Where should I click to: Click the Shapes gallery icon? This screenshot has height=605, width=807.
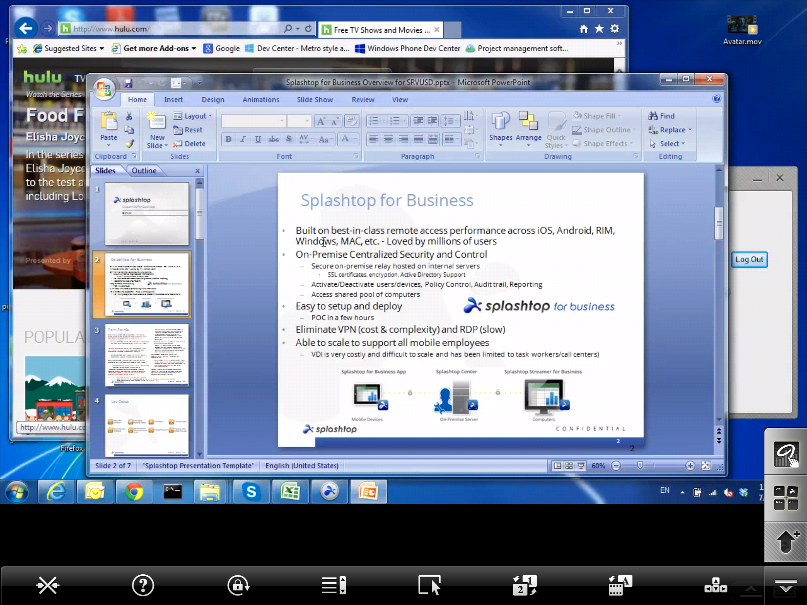(x=500, y=121)
